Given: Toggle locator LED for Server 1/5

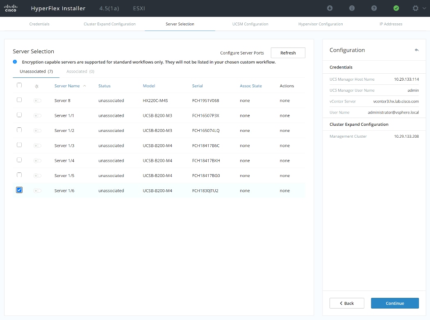Looking at the screenshot, I should (37, 175).
